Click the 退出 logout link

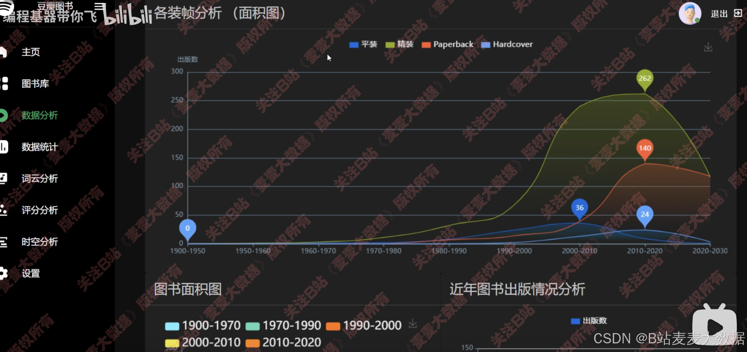719,14
